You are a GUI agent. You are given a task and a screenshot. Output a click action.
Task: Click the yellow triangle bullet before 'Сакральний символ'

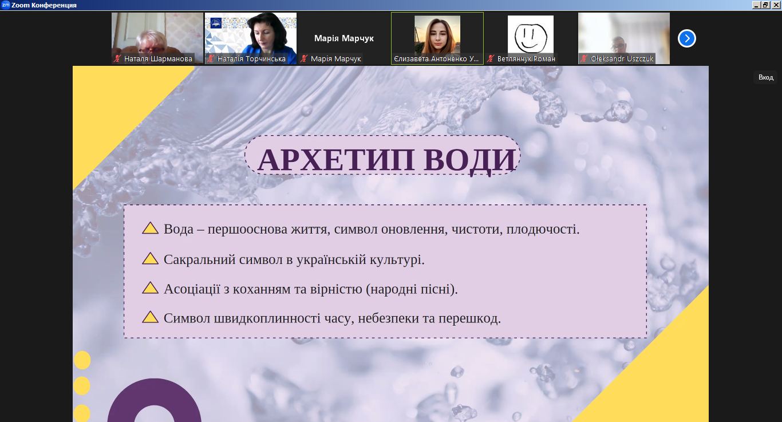point(150,259)
